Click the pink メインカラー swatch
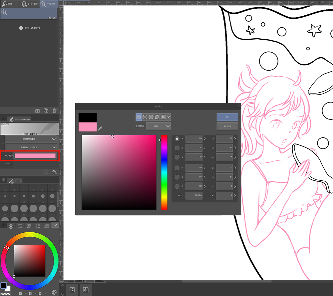Viewport: 333px width, 296px height. (35, 156)
